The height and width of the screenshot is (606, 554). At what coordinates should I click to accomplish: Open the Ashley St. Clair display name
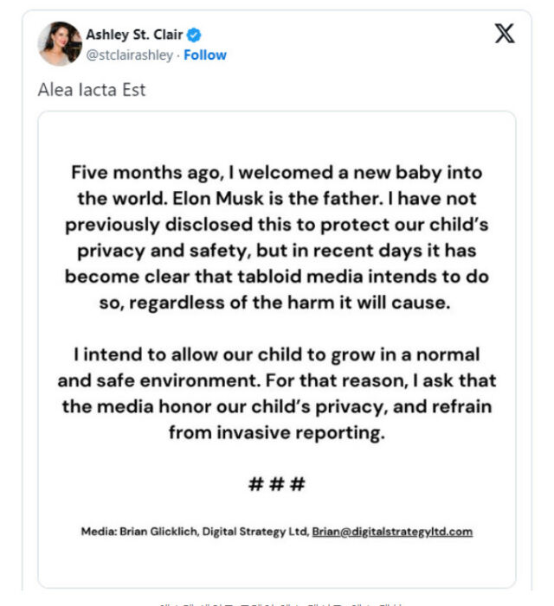point(135,35)
